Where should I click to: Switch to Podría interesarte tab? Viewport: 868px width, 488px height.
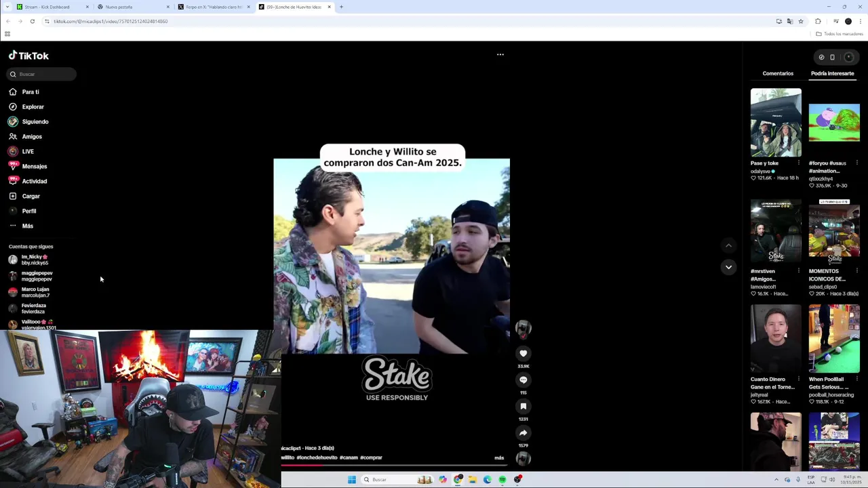[832, 73]
